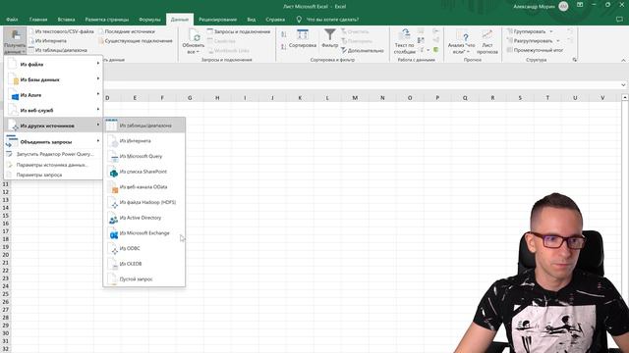This screenshot has height=353, width=629.
Task: Switch to the Вид tab
Action: coord(252,20)
